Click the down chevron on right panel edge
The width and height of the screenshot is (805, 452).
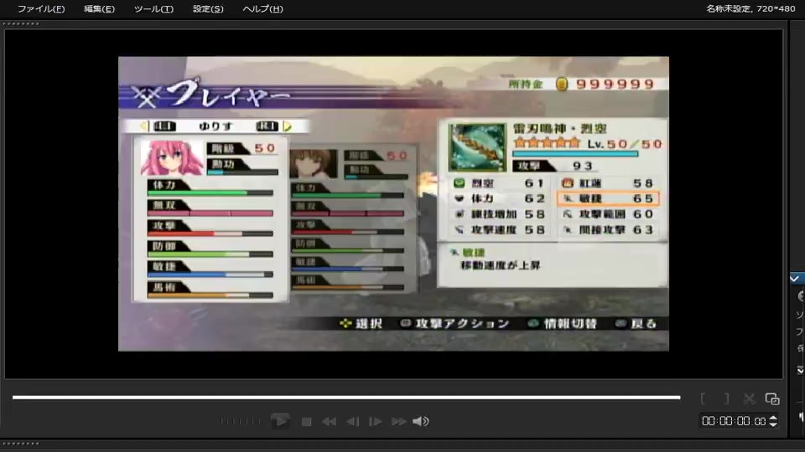click(x=800, y=370)
